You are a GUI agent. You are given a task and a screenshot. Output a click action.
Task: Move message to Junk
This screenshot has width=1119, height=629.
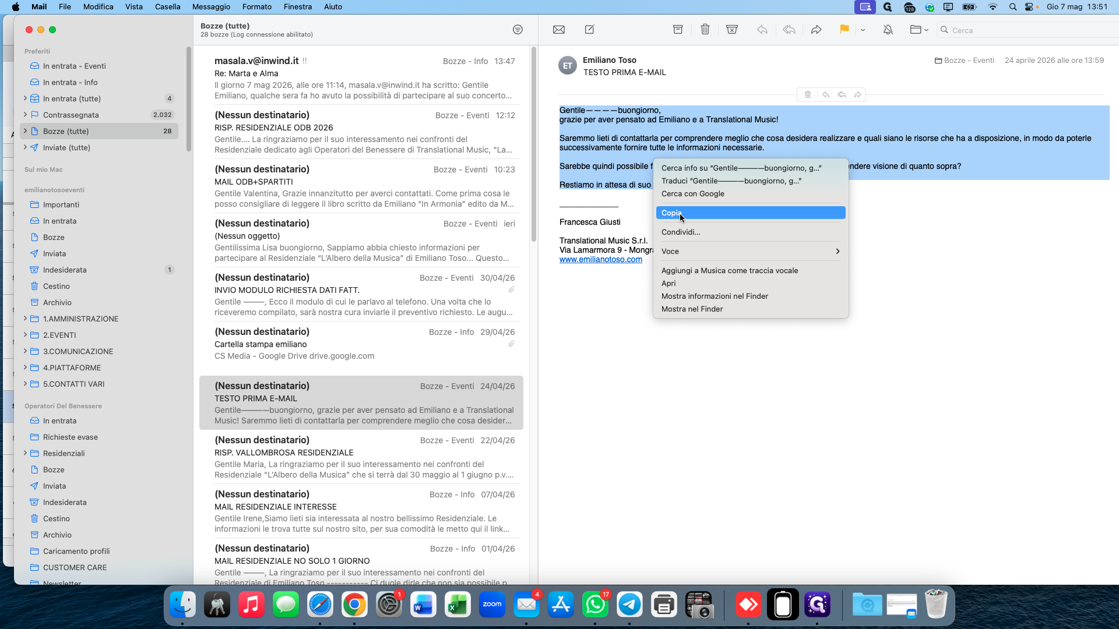[x=732, y=30]
